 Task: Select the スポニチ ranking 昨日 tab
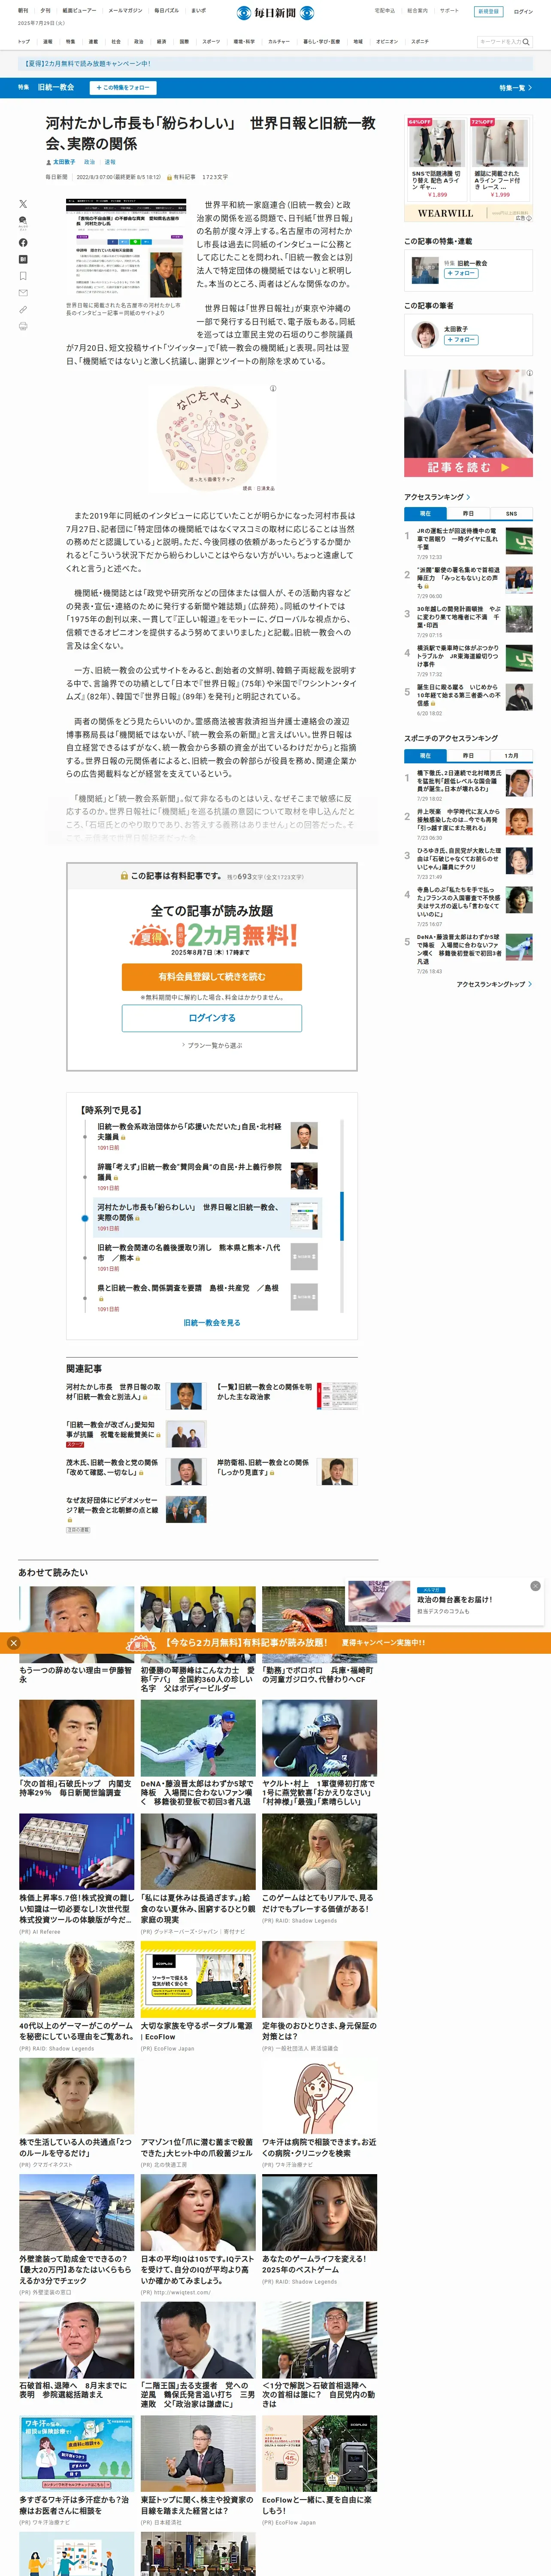[x=468, y=755]
